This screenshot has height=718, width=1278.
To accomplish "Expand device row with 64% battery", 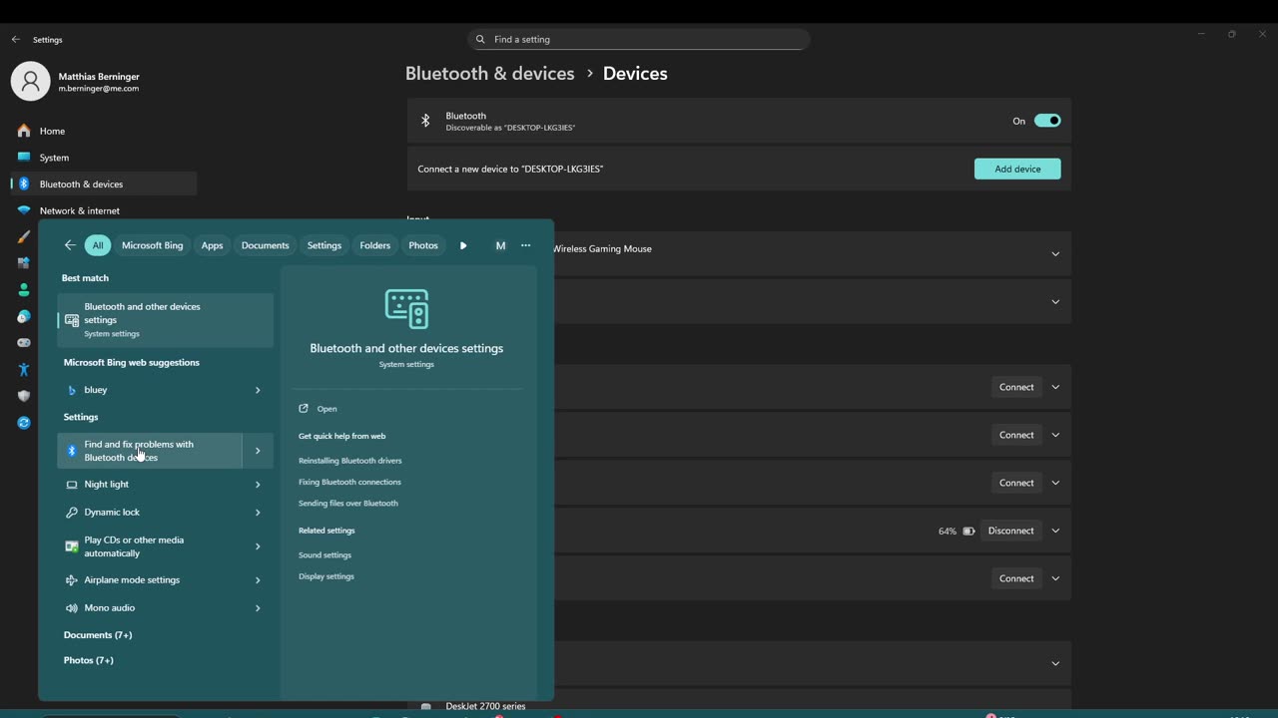I will click(1055, 531).
